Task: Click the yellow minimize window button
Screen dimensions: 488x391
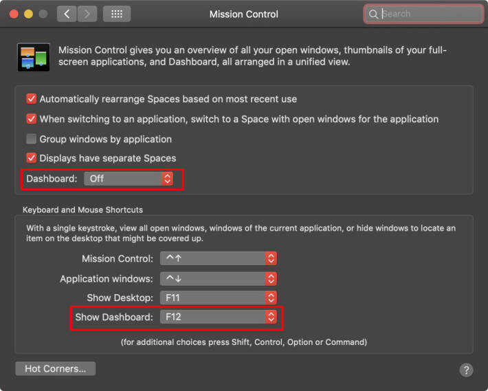Action: click(29, 14)
